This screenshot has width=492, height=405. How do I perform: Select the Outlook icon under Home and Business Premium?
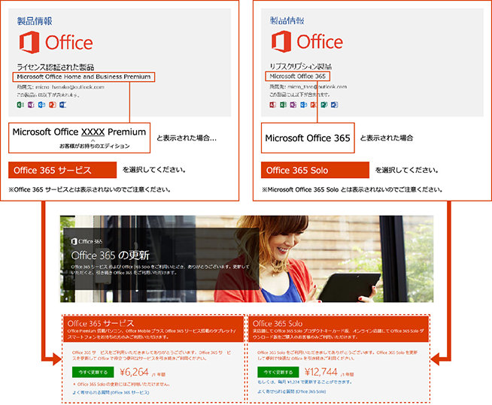click(41, 105)
